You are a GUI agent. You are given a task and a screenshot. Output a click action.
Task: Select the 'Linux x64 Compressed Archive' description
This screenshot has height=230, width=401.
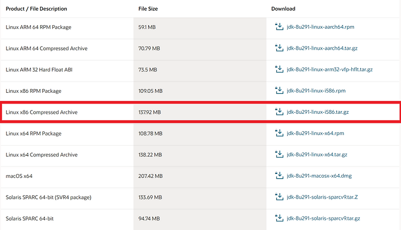coord(41,155)
